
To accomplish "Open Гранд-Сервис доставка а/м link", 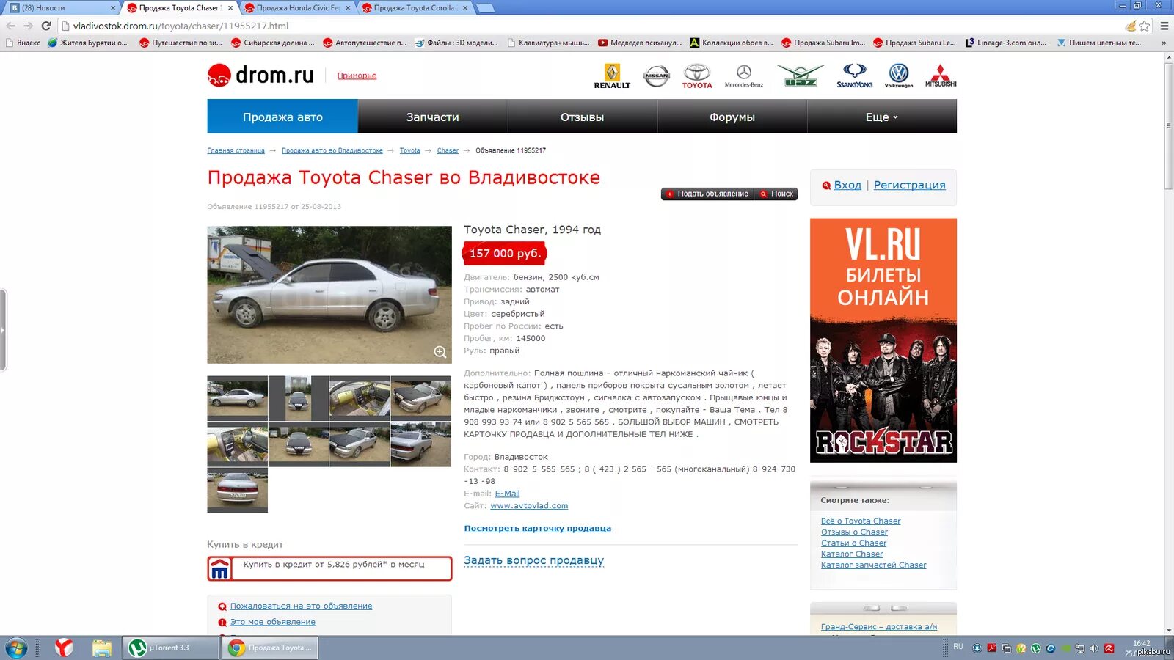I will pos(879,627).
